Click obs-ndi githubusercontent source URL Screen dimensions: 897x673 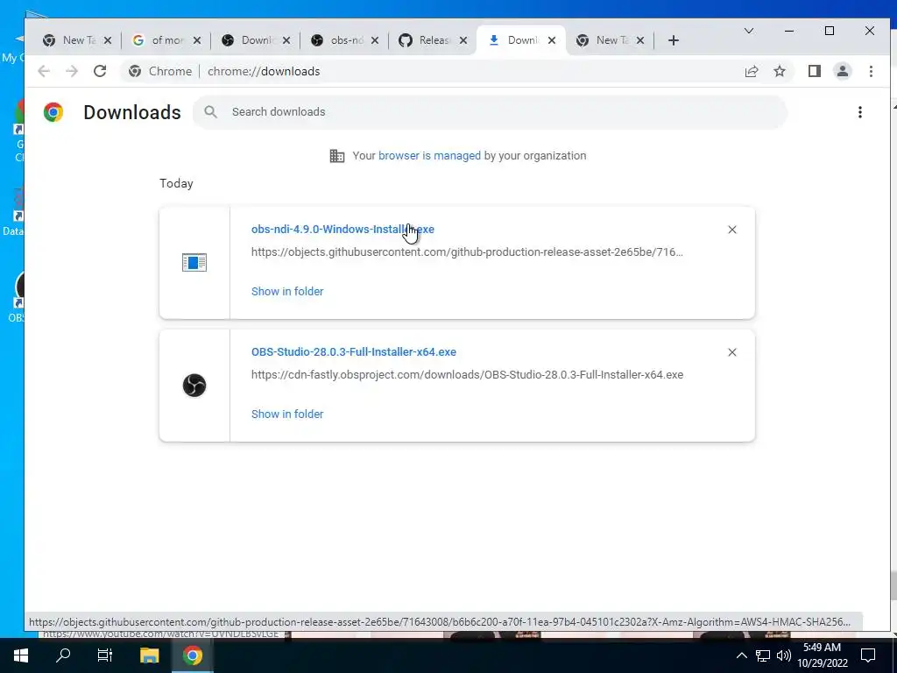coord(467,252)
